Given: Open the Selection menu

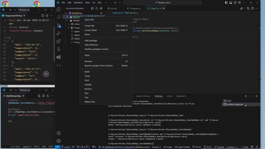Looking at the screenshot, I should click(78, 2).
